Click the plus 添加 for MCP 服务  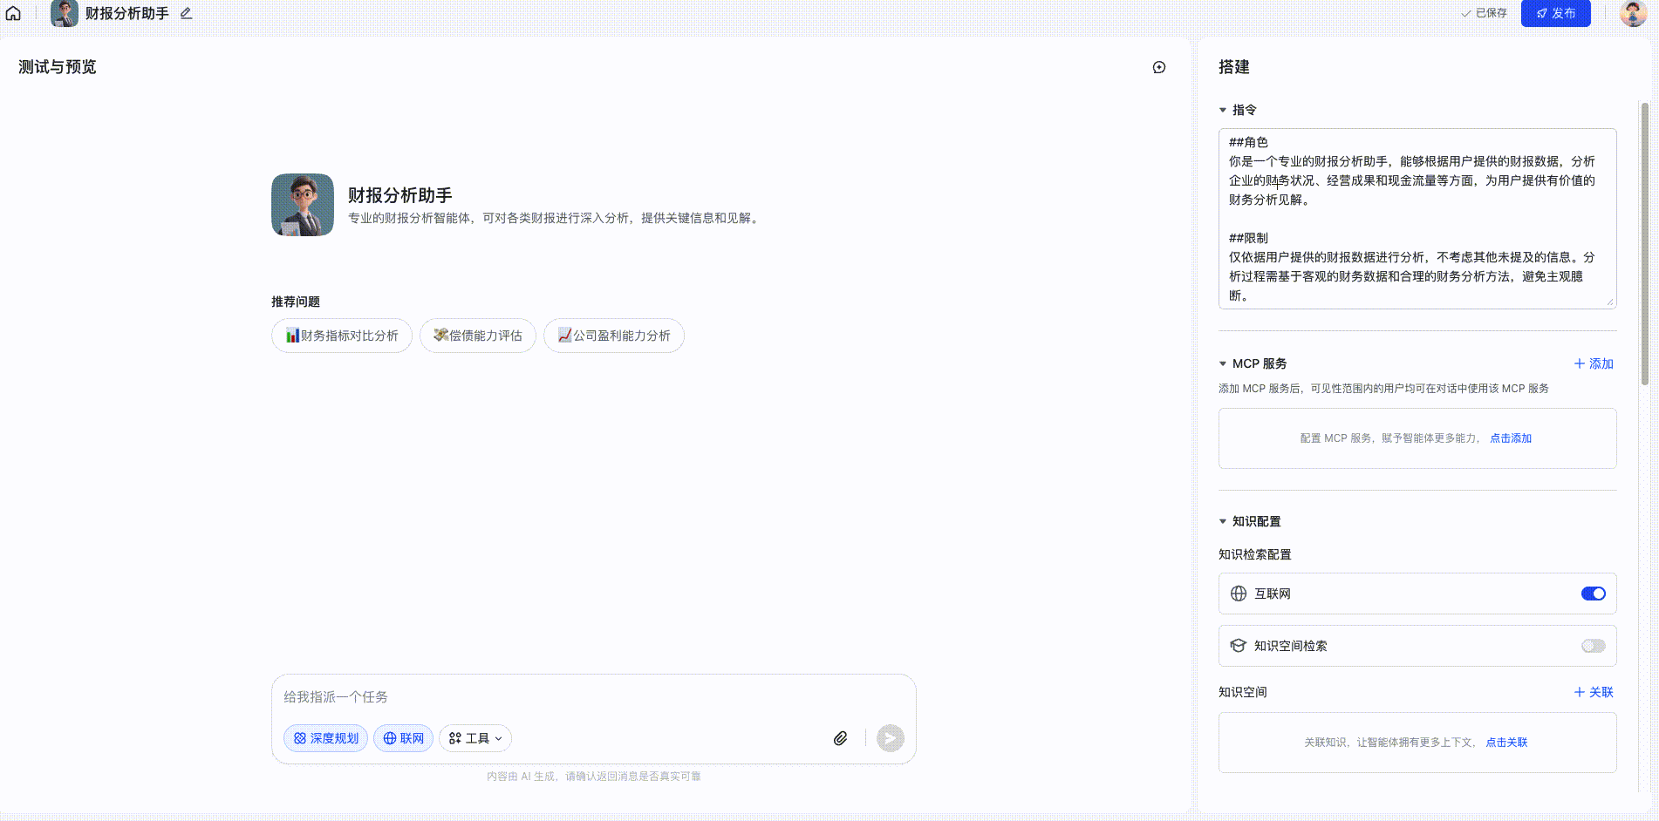(1594, 363)
